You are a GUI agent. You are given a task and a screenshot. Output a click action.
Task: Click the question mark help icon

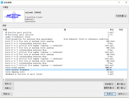[x=119, y=2]
